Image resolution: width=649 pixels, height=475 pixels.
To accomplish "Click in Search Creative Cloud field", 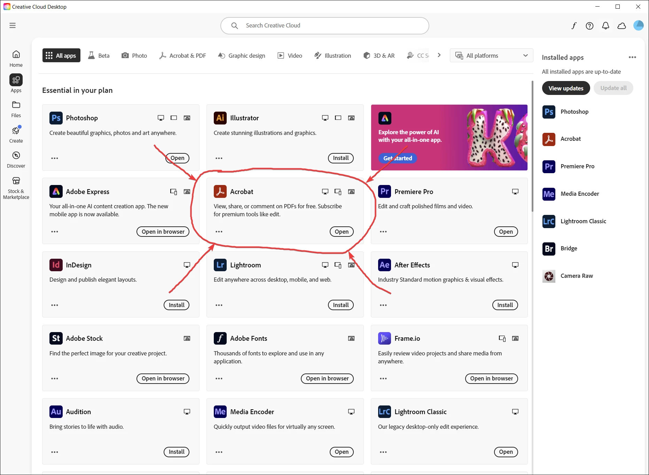I will pyautogui.click(x=324, y=26).
